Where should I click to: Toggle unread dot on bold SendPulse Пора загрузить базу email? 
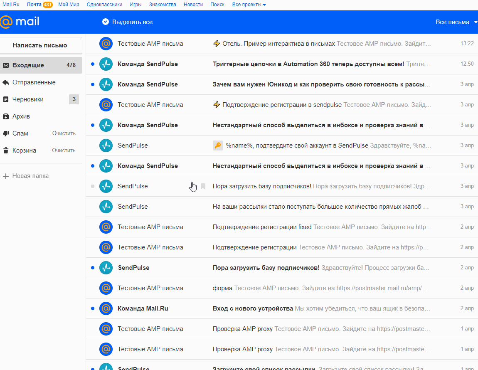click(93, 268)
